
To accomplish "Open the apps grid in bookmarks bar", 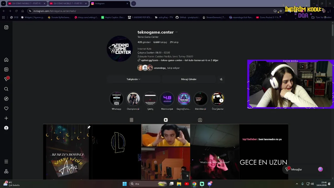I will [x=3, y=17].
